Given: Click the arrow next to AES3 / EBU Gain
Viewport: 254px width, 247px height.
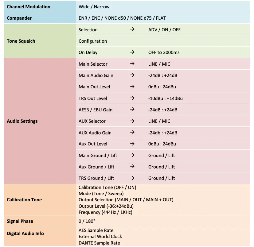Looking at the screenshot, I should point(132,110).
